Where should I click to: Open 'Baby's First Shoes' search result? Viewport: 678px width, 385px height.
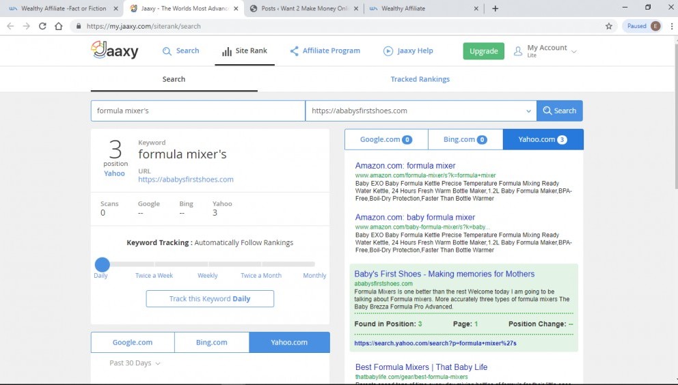point(444,274)
